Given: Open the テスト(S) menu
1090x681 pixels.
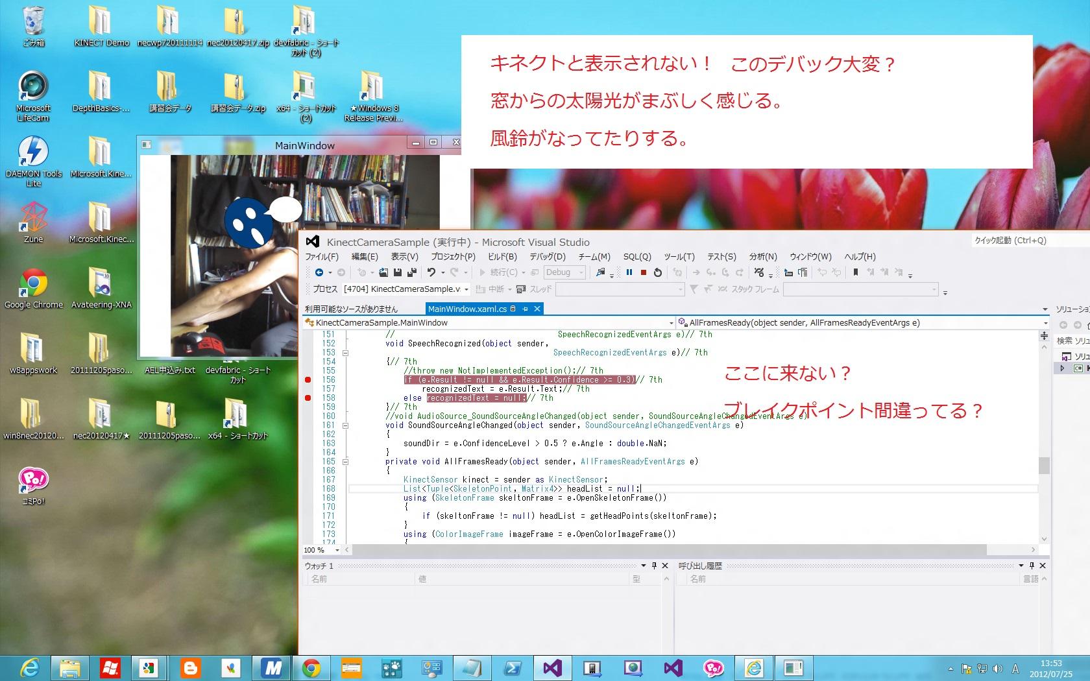Looking at the screenshot, I should pyautogui.click(x=721, y=257).
